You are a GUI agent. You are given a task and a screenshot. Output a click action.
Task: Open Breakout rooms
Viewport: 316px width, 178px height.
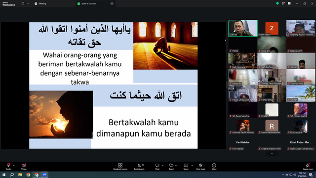[x=120, y=167]
